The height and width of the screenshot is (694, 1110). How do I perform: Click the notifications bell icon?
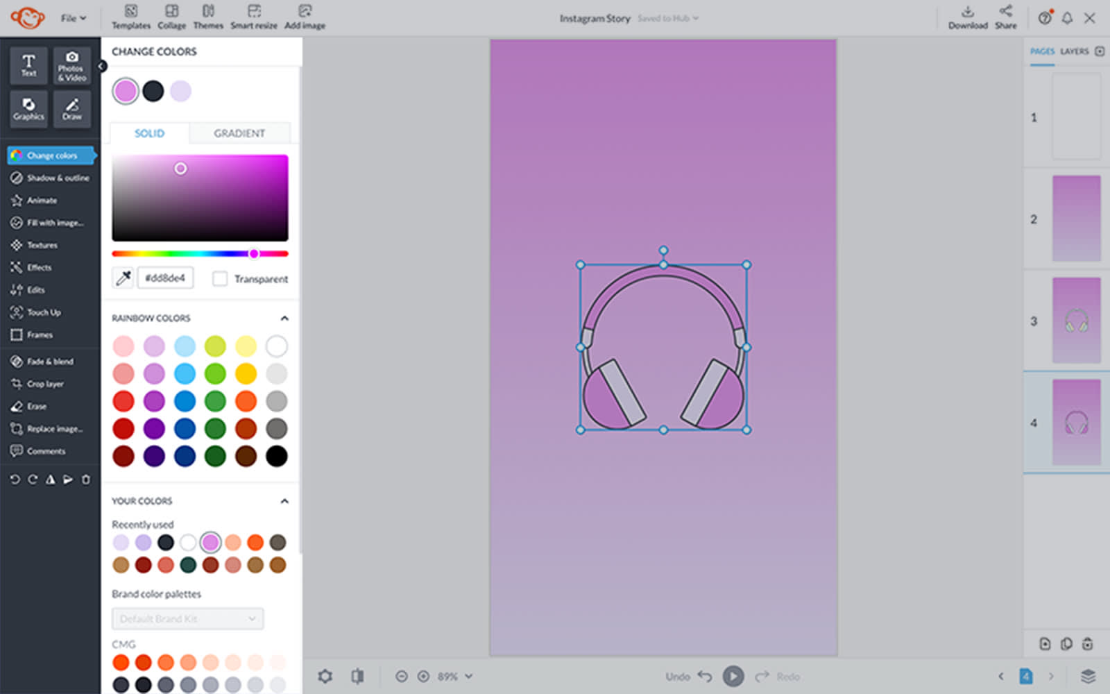[x=1067, y=18]
